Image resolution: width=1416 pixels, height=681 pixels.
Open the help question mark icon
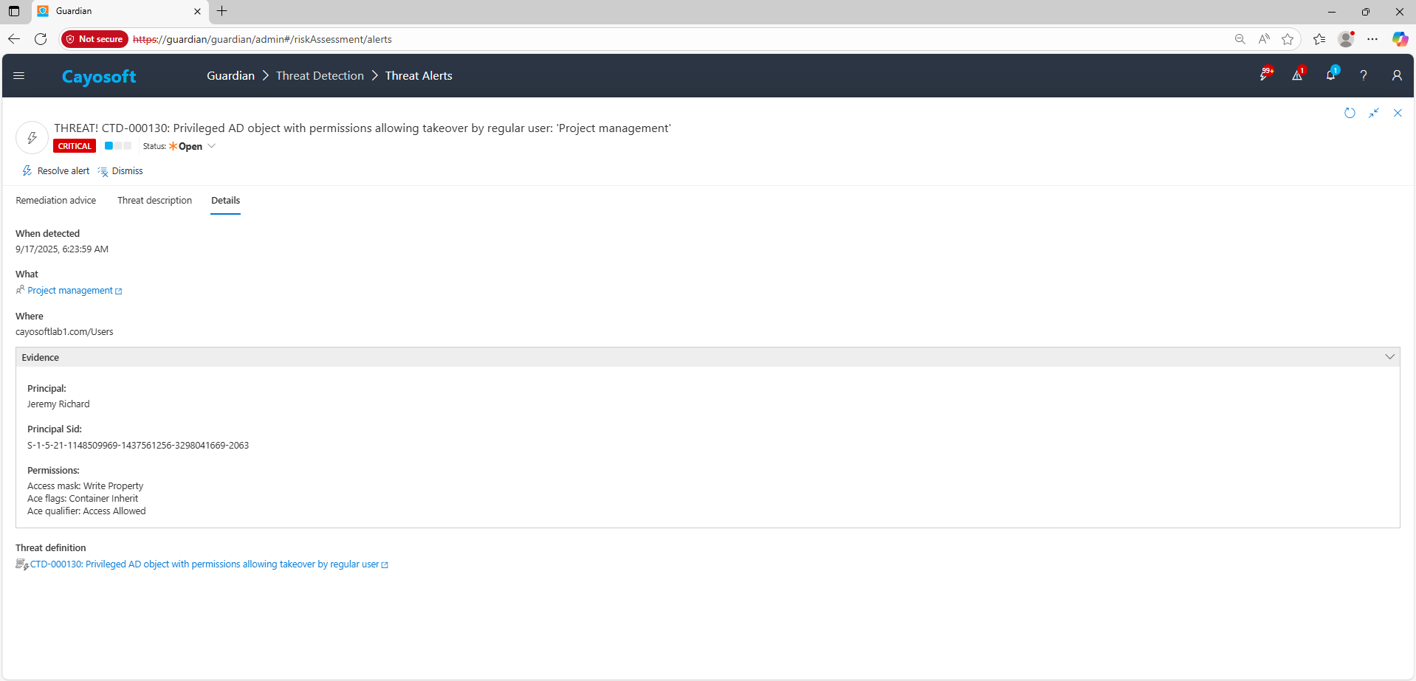(1364, 75)
